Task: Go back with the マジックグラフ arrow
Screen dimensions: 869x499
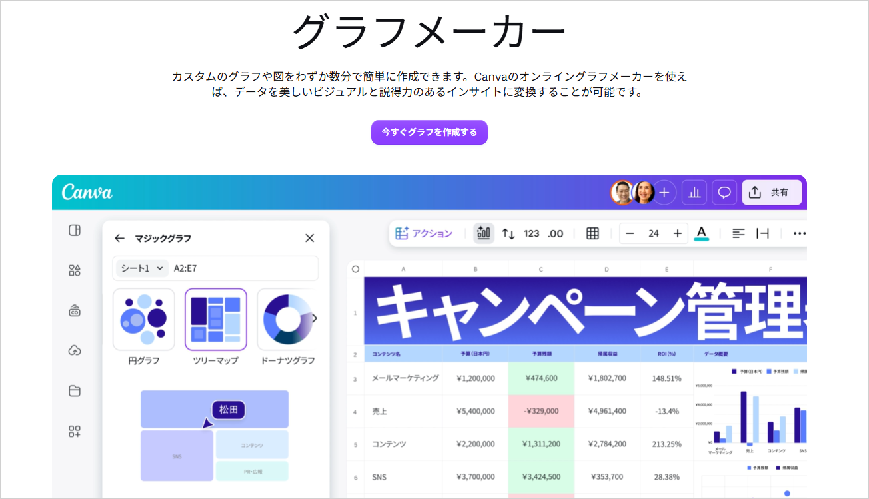Action: [119, 238]
